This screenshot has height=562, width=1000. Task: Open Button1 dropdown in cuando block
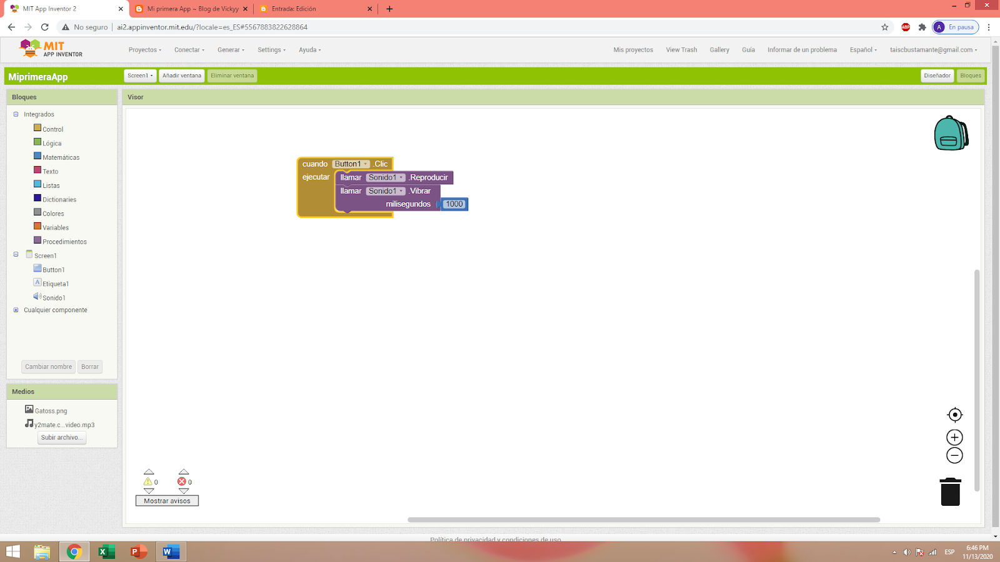pos(351,164)
